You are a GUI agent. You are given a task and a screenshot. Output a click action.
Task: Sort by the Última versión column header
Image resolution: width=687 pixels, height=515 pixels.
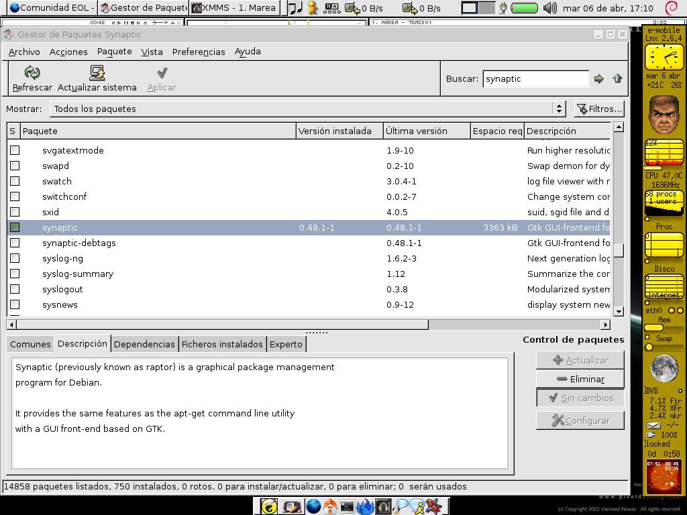tap(426, 131)
